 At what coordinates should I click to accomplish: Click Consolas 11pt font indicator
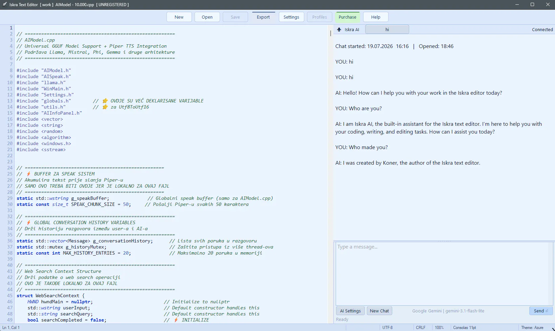click(464, 327)
